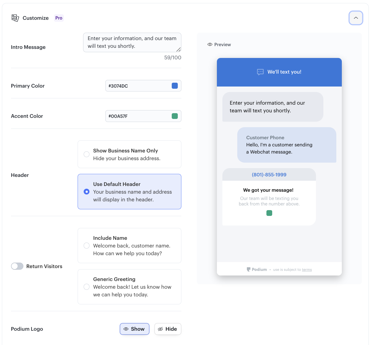
Task: Choose Generic Greeting option
Action: 86,287
